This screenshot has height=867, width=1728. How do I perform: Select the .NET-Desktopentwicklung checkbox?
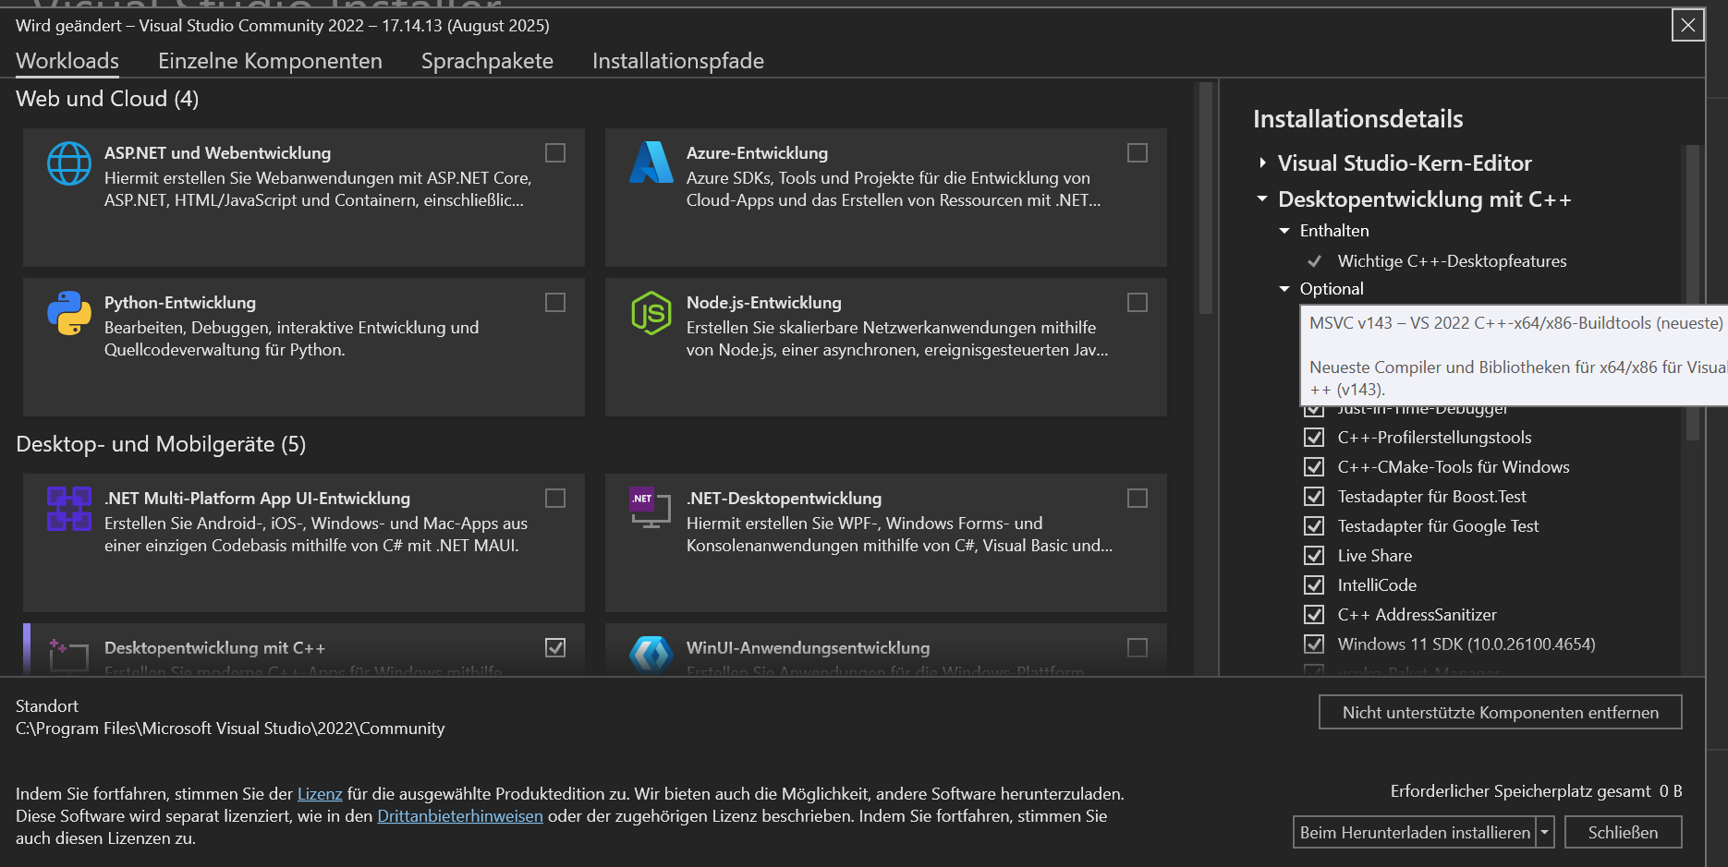1138,499
